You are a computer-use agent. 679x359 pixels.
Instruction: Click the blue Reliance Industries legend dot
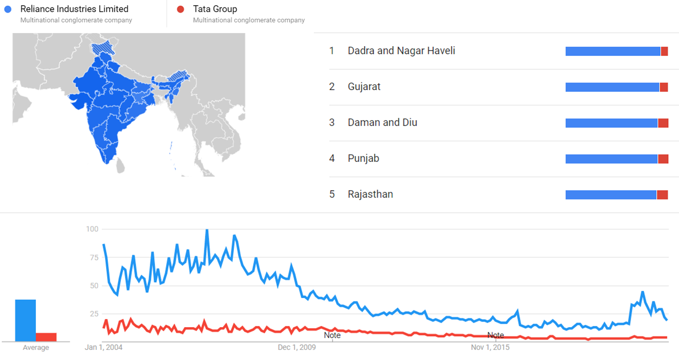pos(8,9)
